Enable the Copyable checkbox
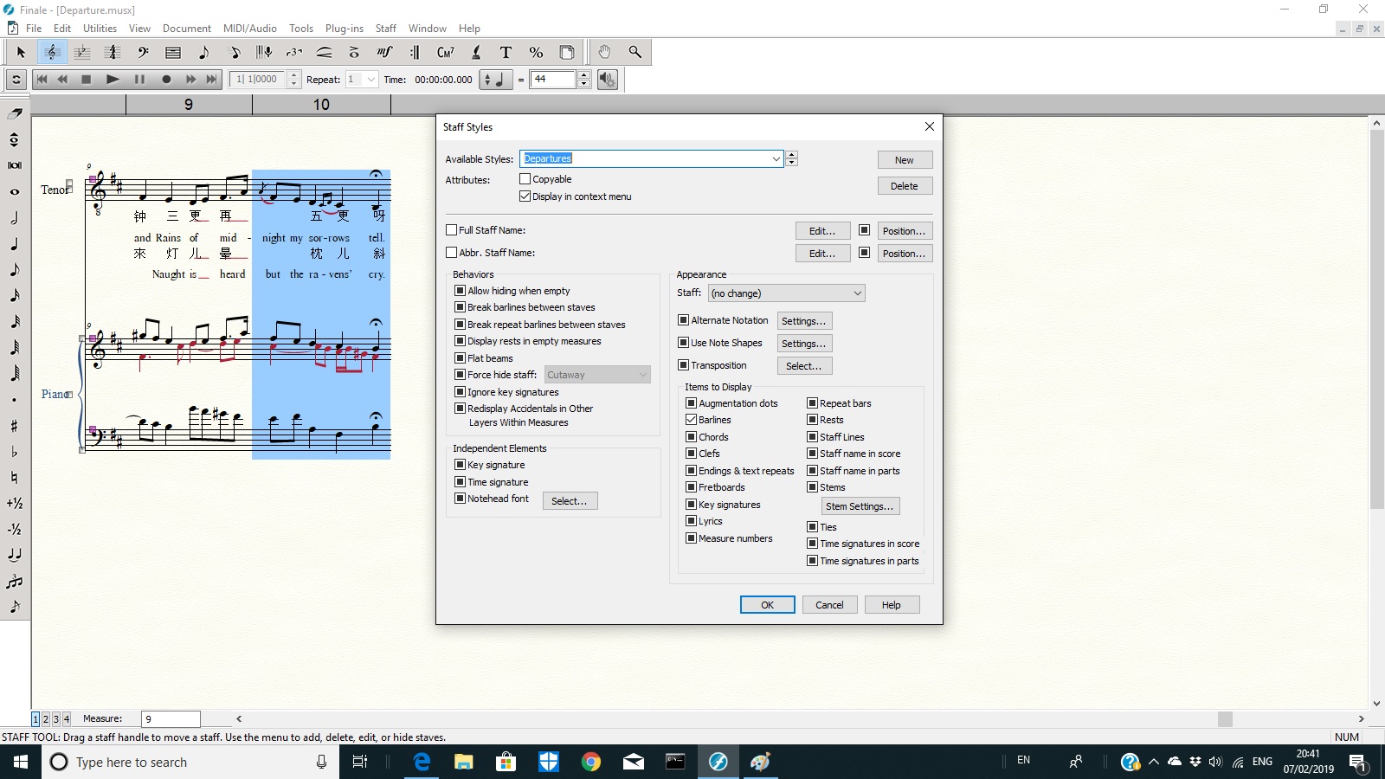 point(525,179)
